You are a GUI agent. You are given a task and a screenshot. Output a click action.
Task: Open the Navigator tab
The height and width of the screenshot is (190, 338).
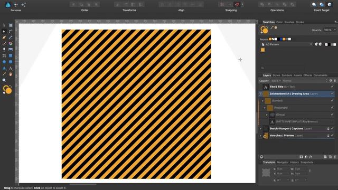pos(283,163)
